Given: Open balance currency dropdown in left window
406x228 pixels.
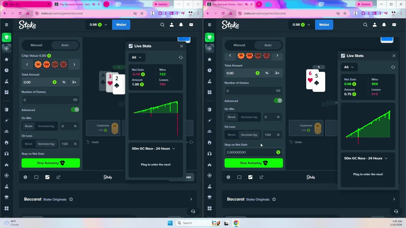Looking at the screenshot, I should pos(98,25).
